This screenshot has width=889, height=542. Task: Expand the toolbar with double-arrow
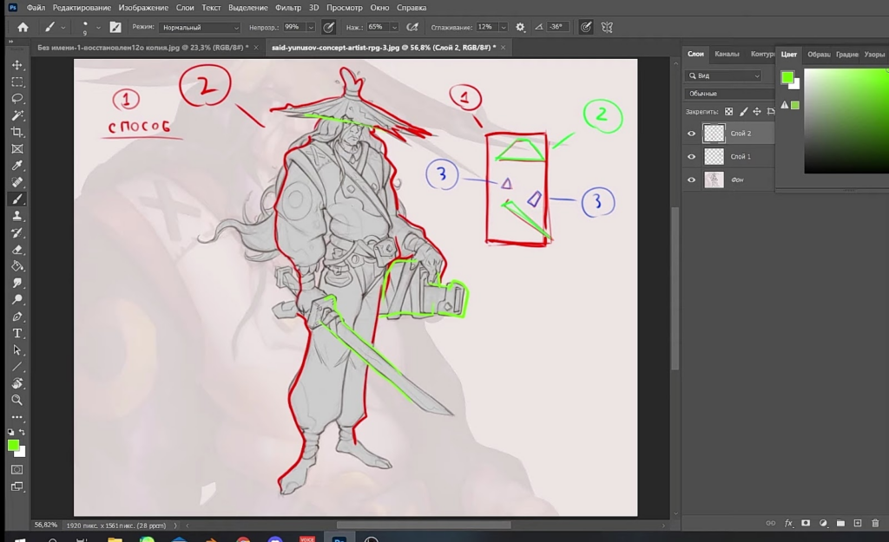point(10,42)
